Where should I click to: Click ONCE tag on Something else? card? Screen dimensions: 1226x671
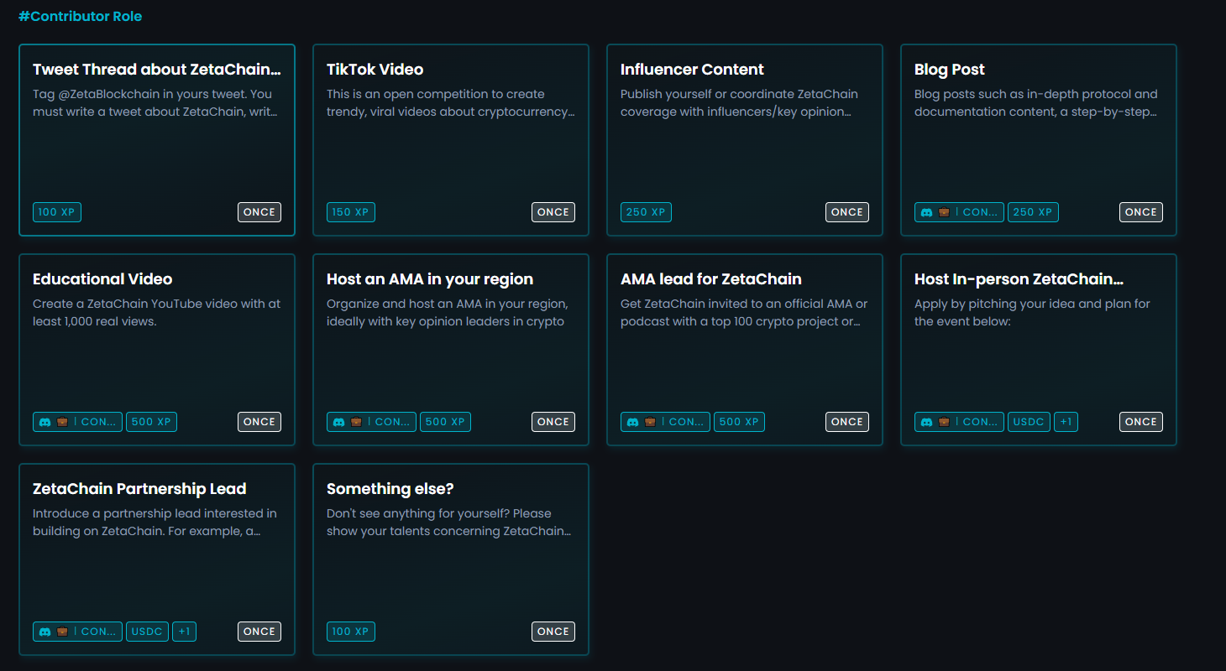[x=553, y=632]
